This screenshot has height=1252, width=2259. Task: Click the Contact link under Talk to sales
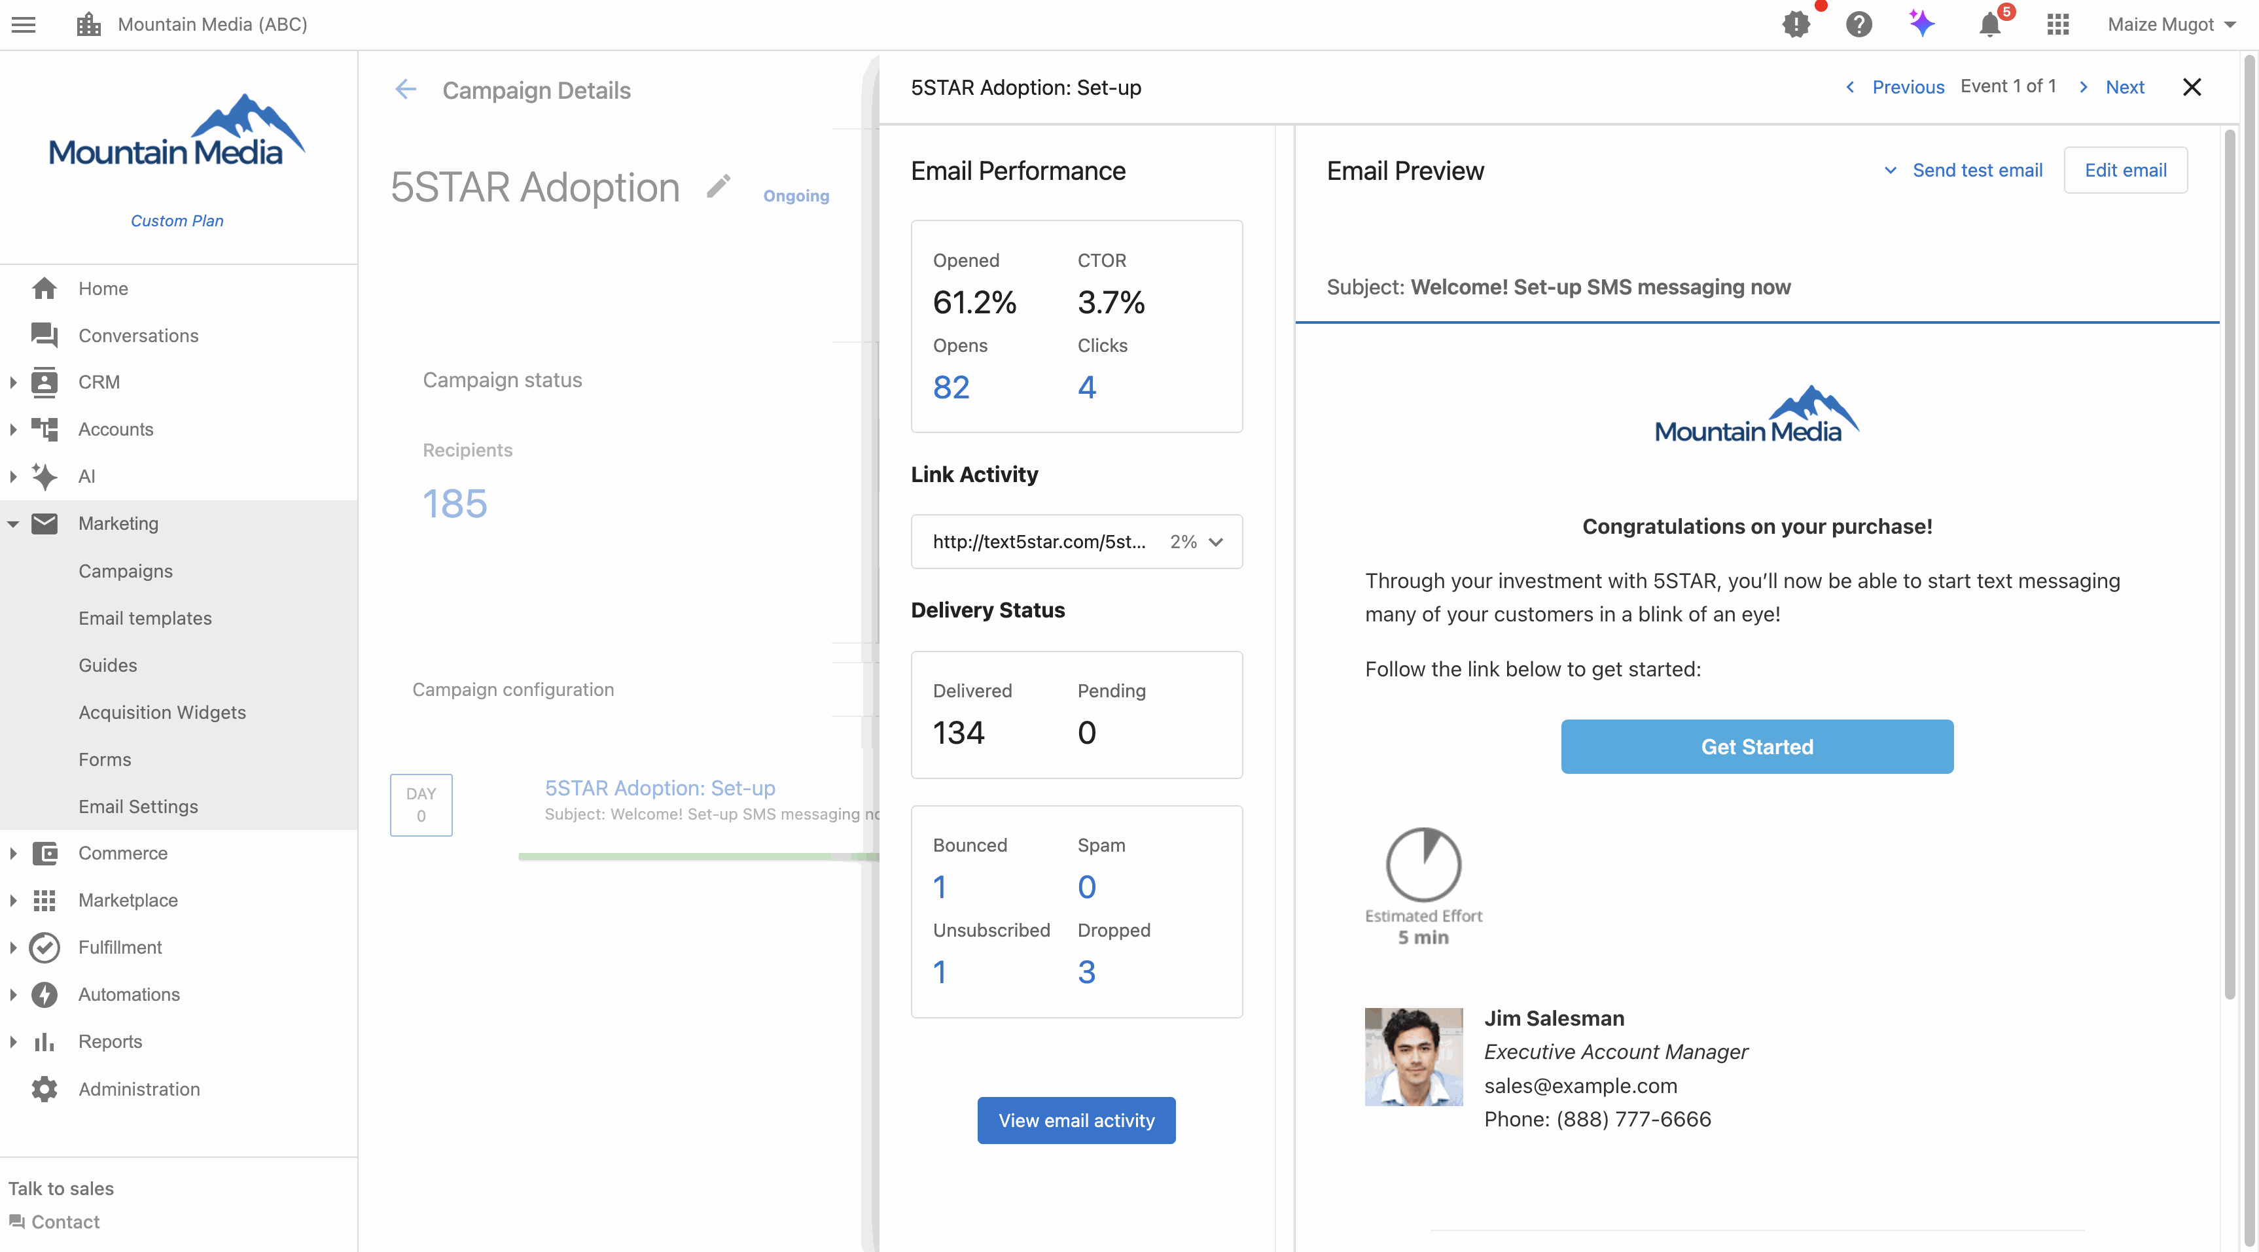[65, 1222]
